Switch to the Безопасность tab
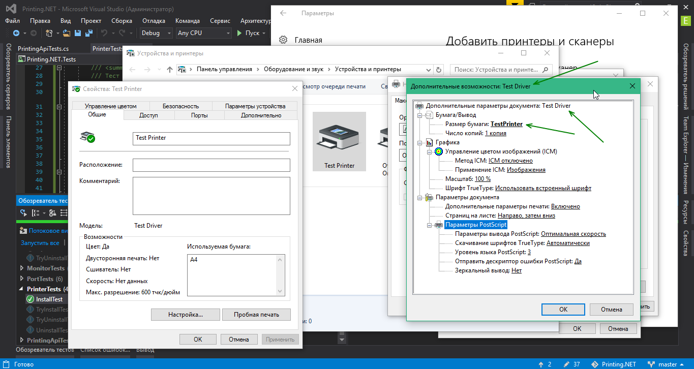This screenshot has height=369, width=694. point(180,106)
